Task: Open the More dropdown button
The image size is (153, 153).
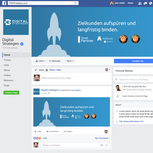Action: 69,61
